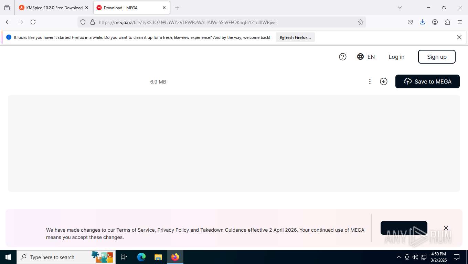Screen dimensions: 468x264
Task: Bookmark this page with star icon
Action: [x=361, y=22]
